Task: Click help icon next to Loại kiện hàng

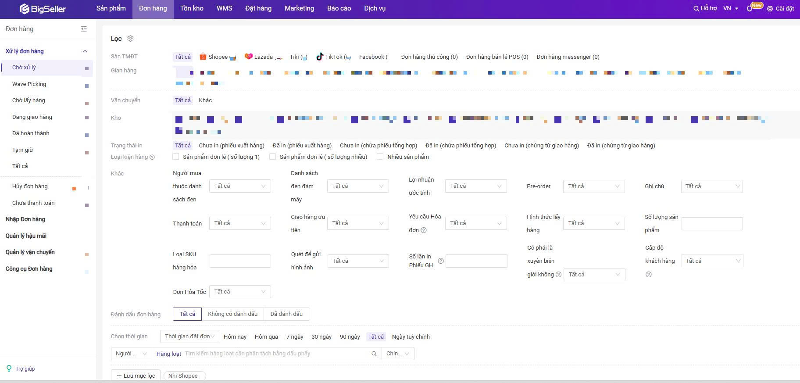Action: (x=152, y=157)
